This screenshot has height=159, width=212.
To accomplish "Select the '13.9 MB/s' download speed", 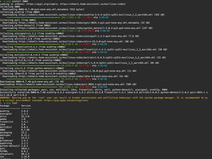I will point(85,44).
